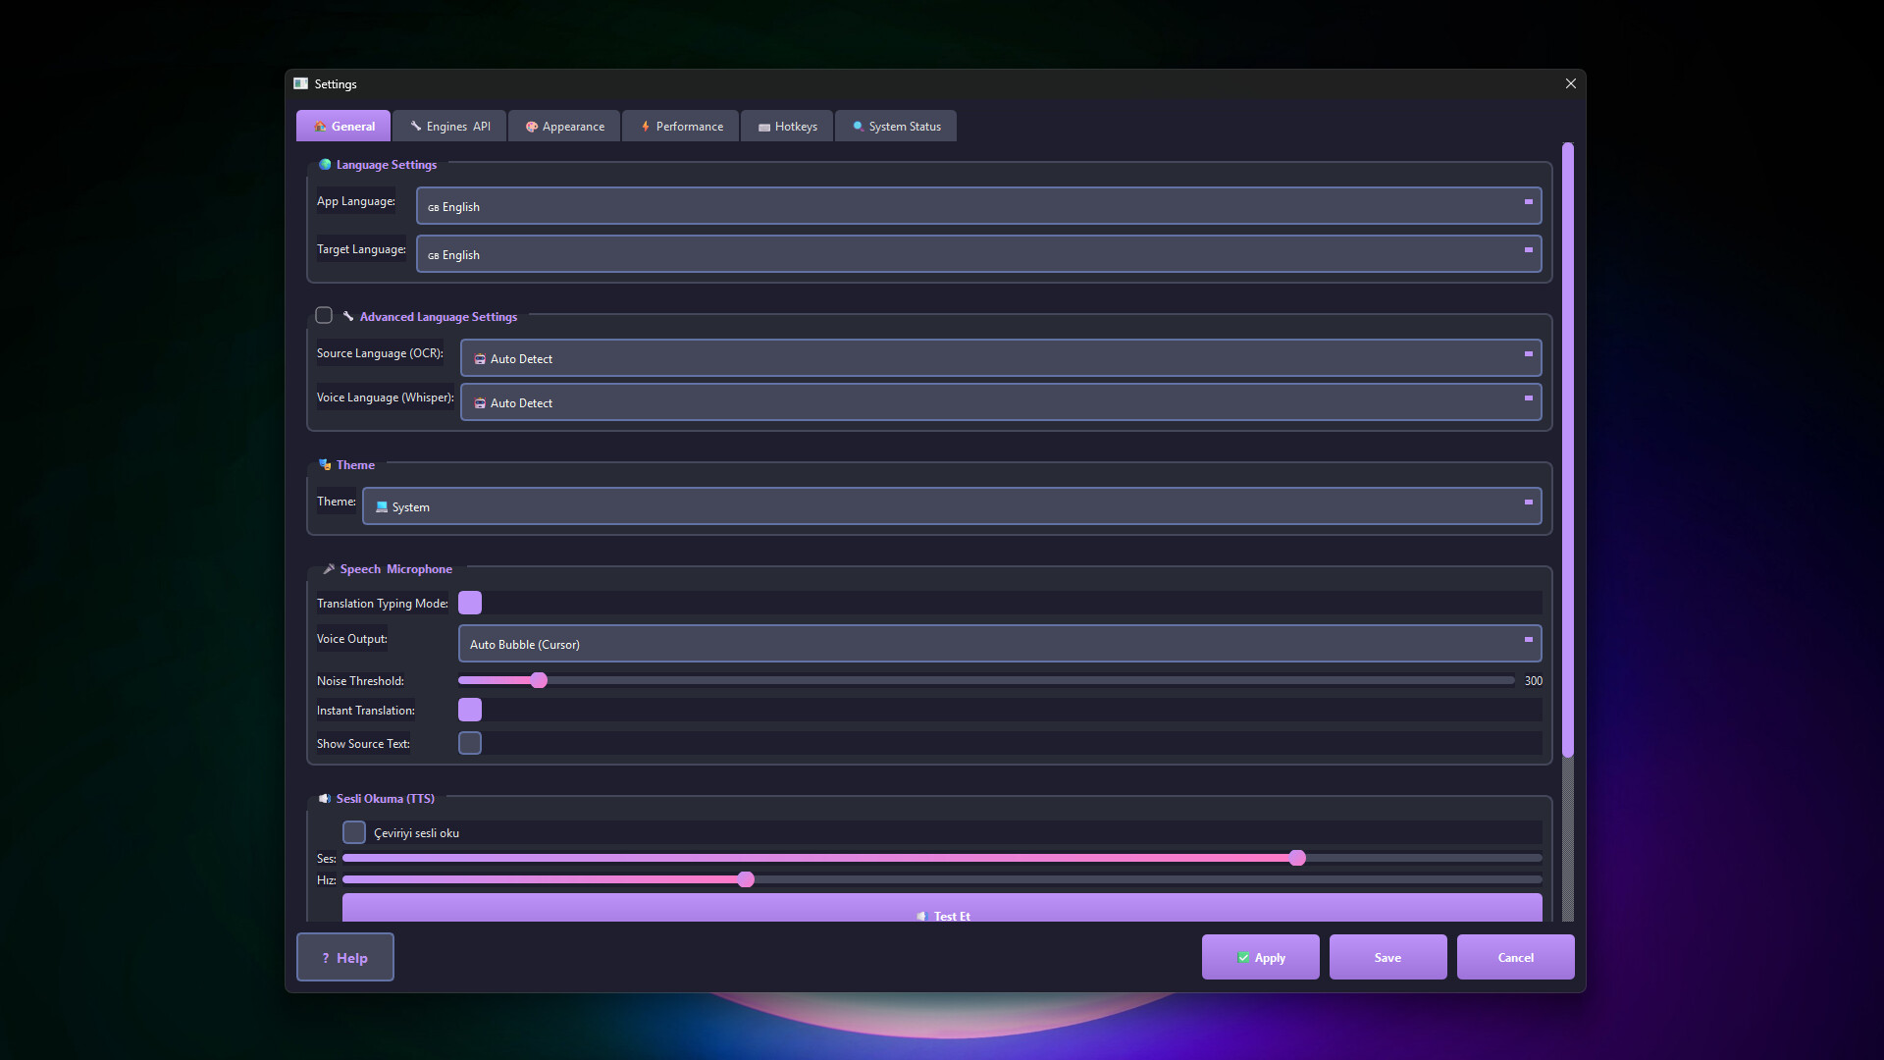
Task: Check the Çeviriyi sesli oku option
Action: [354, 831]
